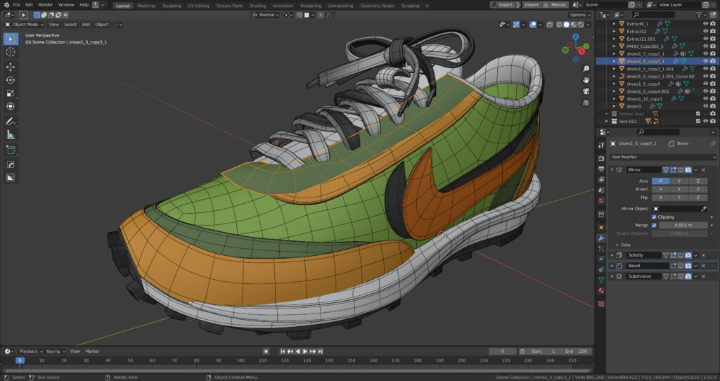Select the Move tool in the left toolbar

click(x=11, y=67)
